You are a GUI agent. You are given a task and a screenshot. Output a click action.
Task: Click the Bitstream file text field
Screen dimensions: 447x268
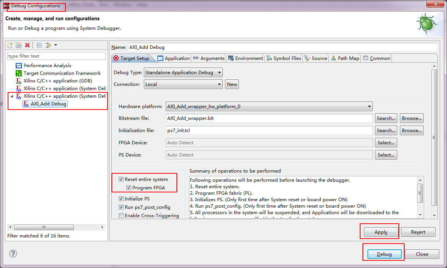click(269, 118)
